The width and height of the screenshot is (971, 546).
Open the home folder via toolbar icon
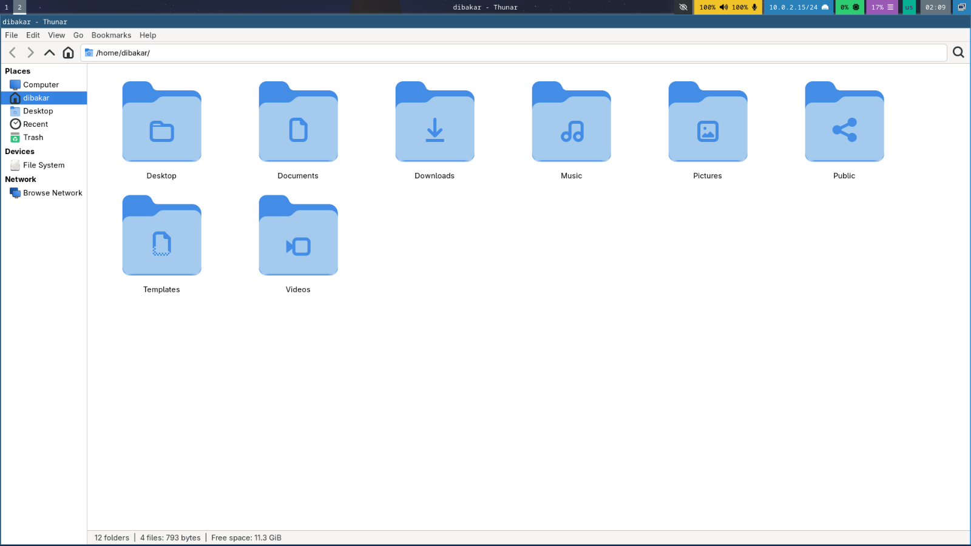68,52
